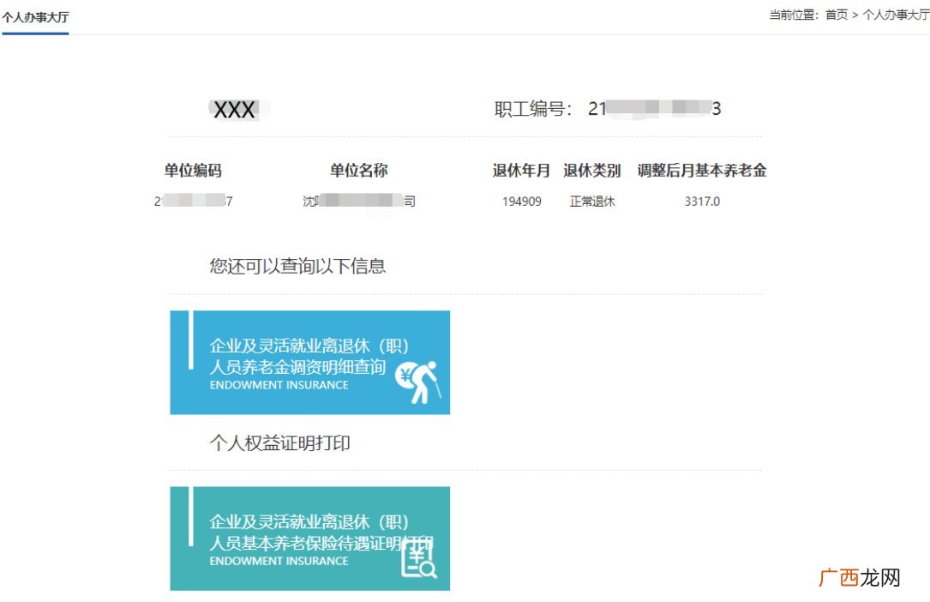Screen dimensions: 930x602
Task: Open the 养老金调资明细查询 blue card
Action: (309, 363)
